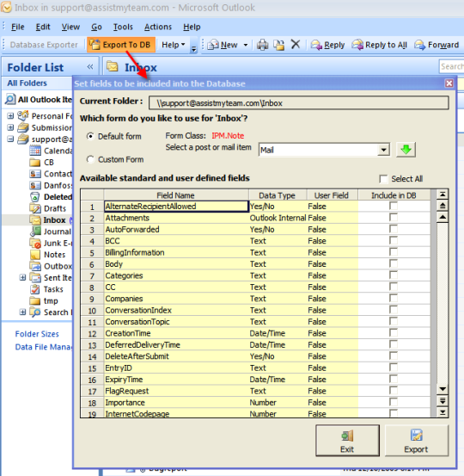This screenshot has width=464, height=476.
Task: Click the Outbox folder icon
Action: pyautogui.click(x=35, y=266)
